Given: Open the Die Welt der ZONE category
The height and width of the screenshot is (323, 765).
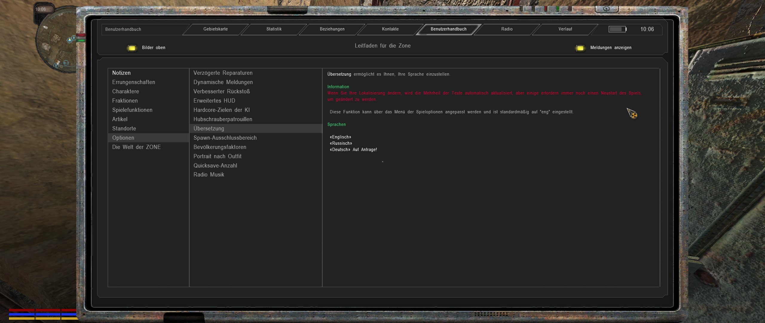Looking at the screenshot, I should 136,147.
